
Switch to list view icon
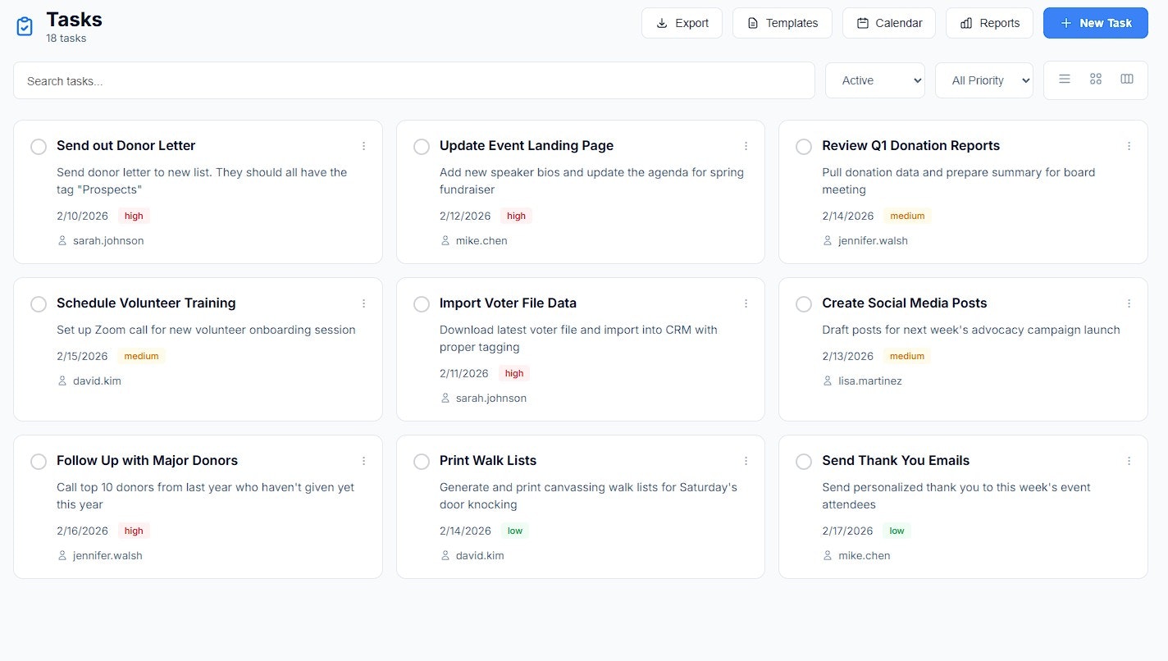[1065, 79]
